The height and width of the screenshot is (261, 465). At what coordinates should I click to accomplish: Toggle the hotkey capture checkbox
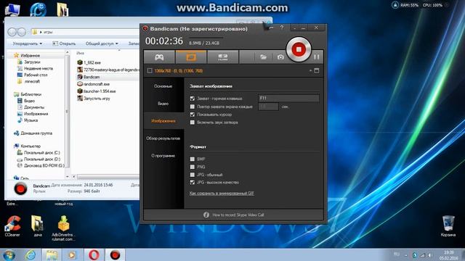pyautogui.click(x=192, y=99)
